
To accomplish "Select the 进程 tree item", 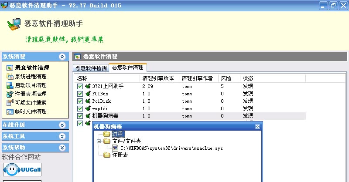I will (x=118, y=134).
